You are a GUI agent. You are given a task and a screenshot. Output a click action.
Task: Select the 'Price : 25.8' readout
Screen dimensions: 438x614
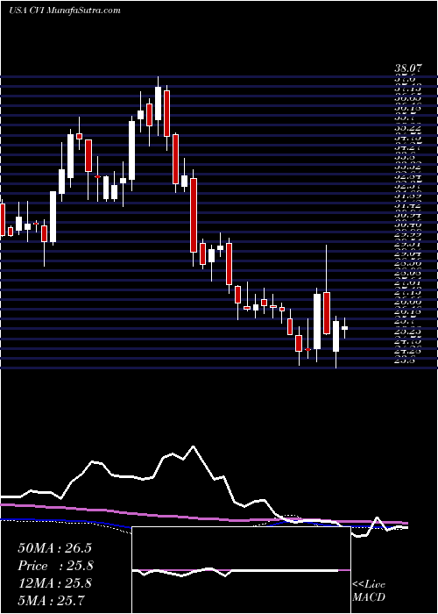point(55,566)
